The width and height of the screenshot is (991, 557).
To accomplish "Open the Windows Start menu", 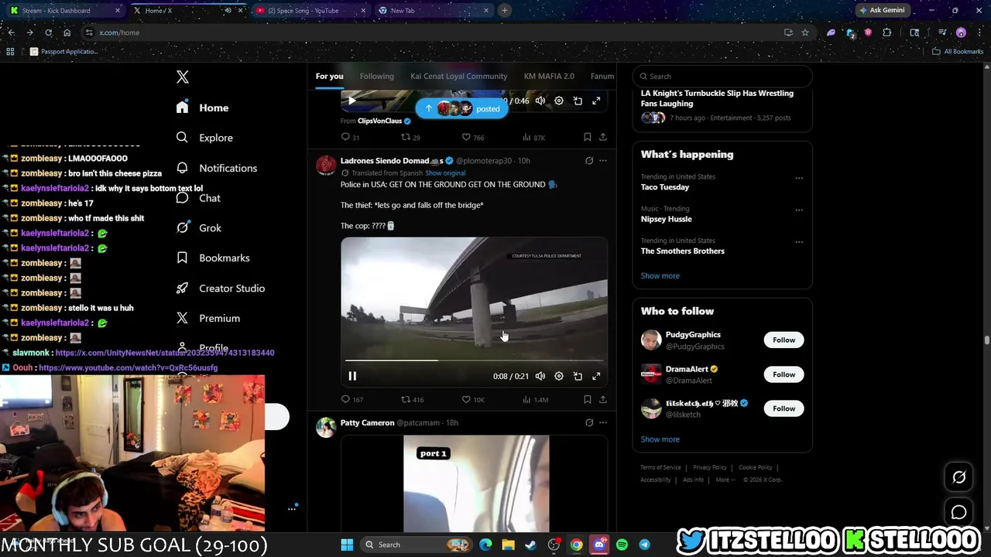I will (x=347, y=545).
